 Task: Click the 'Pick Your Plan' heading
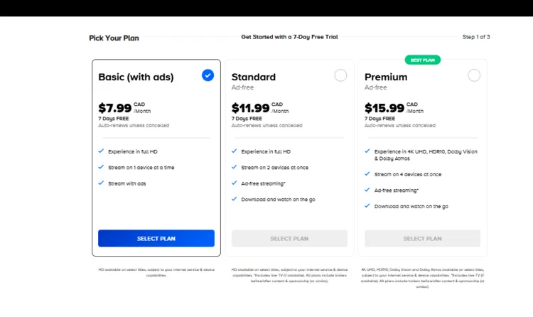pyautogui.click(x=114, y=38)
